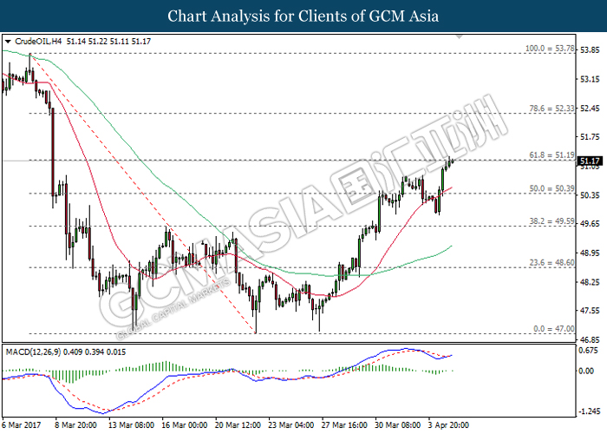Image resolution: width=607 pixels, height=434 pixels.
Task: Click the 0.0 = 47.00 Fibonacci label
Action: click(553, 329)
